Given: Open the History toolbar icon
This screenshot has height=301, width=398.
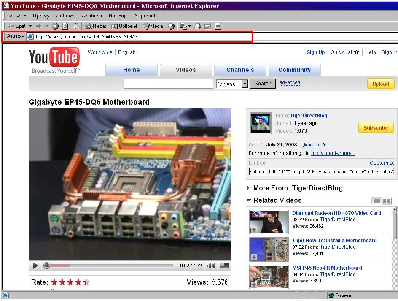Looking at the screenshot, I should click(171, 26).
